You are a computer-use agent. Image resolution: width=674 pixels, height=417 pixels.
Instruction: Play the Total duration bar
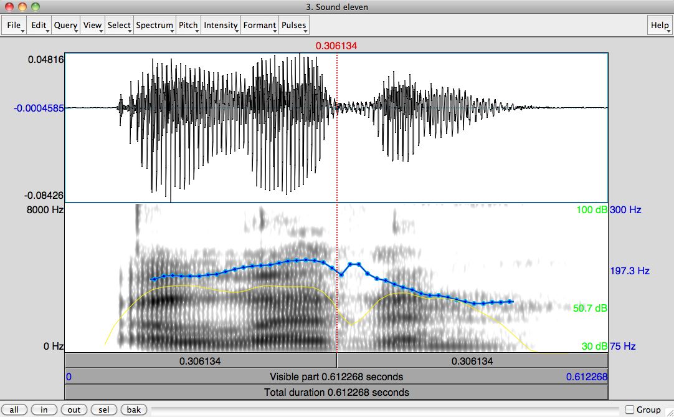(336, 392)
